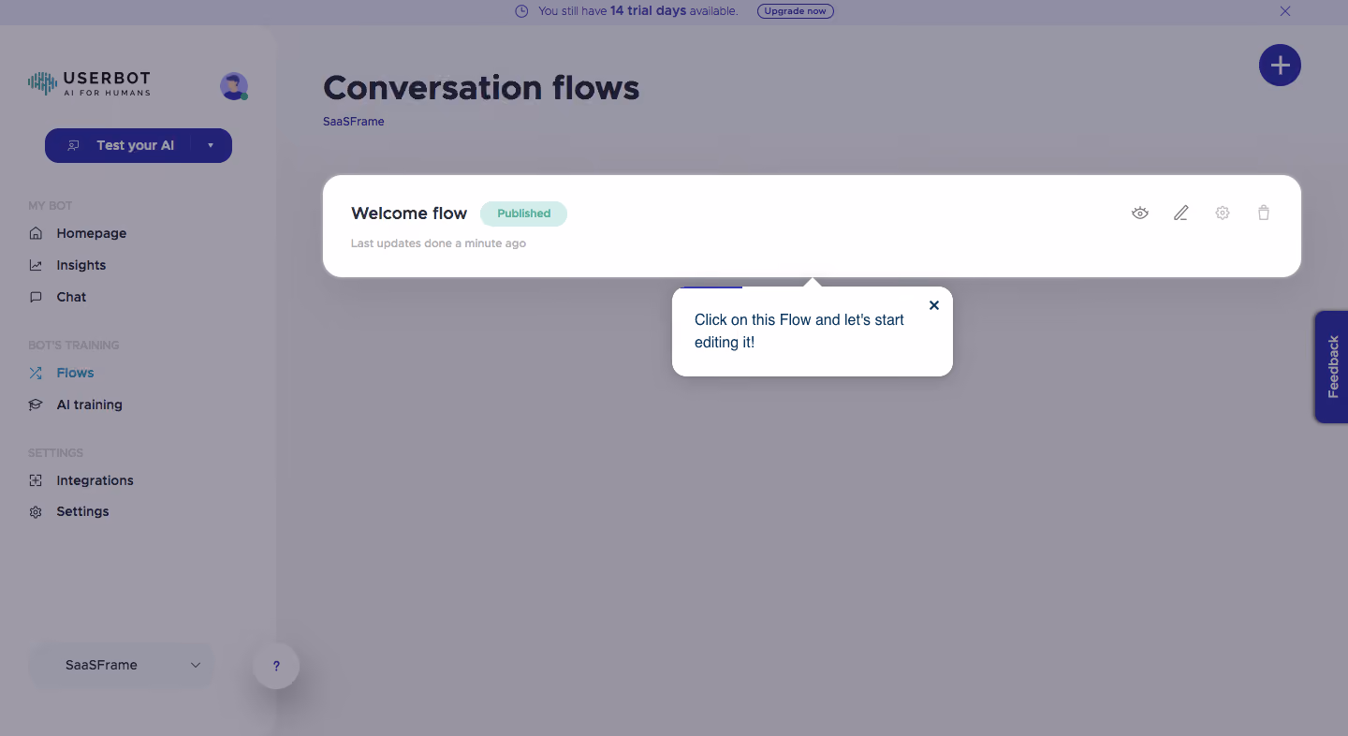The width and height of the screenshot is (1348, 736).
Task: Open Integrations in sidebar
Action: pos(95,480)
